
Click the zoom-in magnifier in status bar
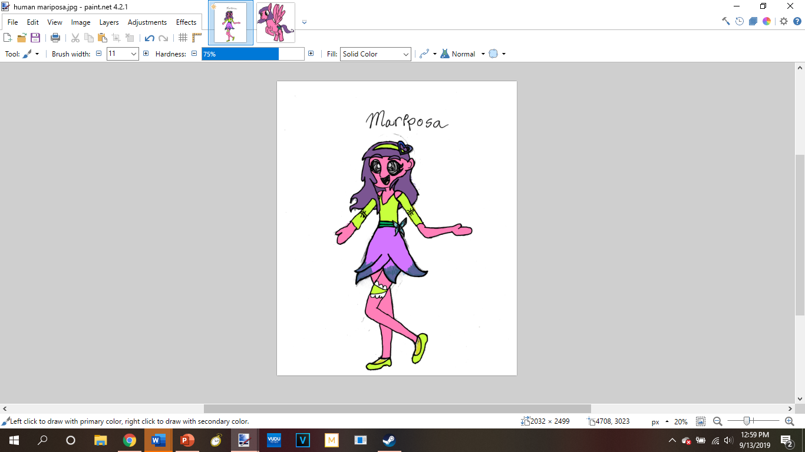(789, 421)
